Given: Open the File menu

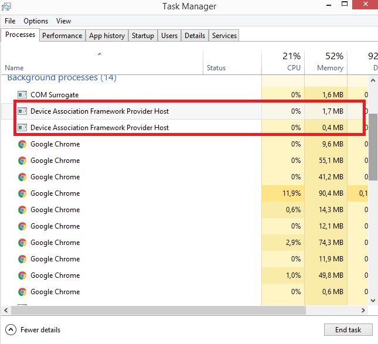Looking at the screenshot, I should [x=10, y=21].
